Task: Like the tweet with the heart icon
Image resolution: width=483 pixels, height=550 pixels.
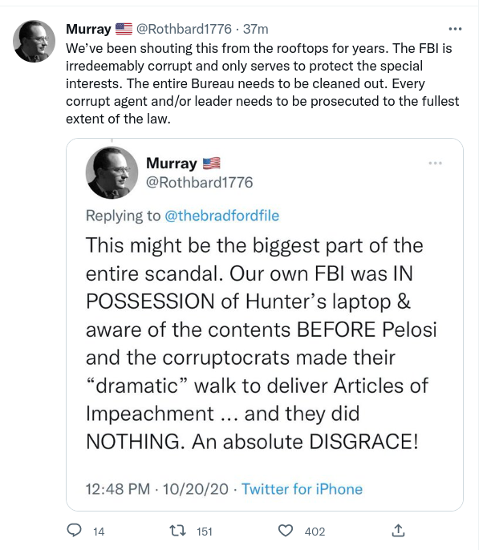Action: [x=285, y=531]
